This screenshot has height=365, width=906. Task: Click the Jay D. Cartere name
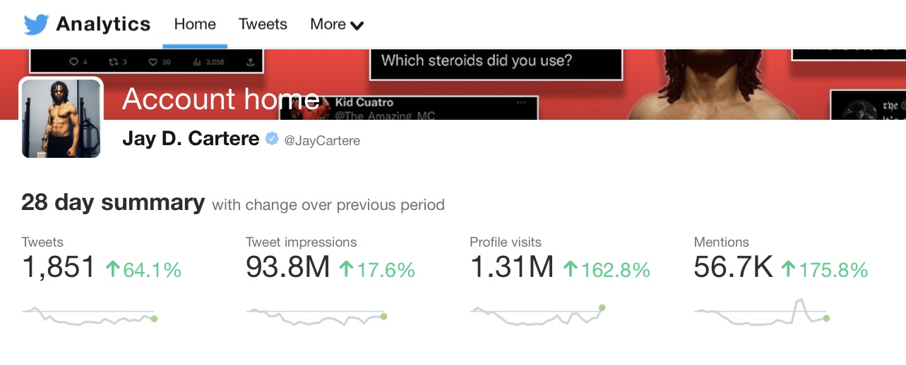pyautogui.click(x=191, y=139)
